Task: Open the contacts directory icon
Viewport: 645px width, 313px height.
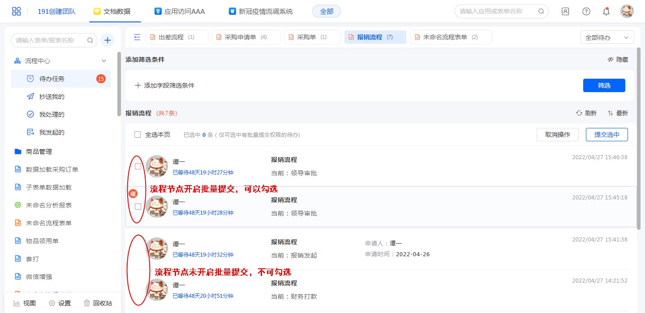Action: [565, 12]
